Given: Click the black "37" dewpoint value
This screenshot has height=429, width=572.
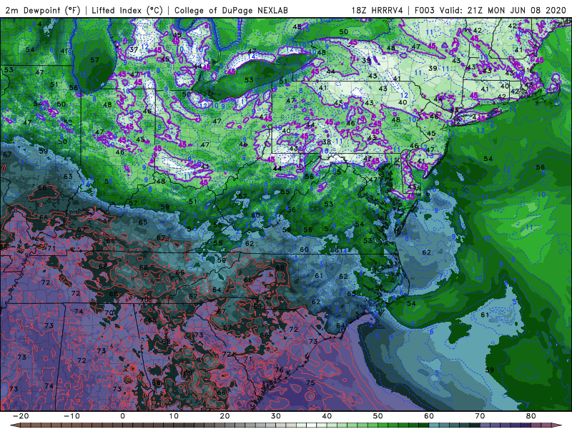Looking at the screenshot, I should coord(134,49).
